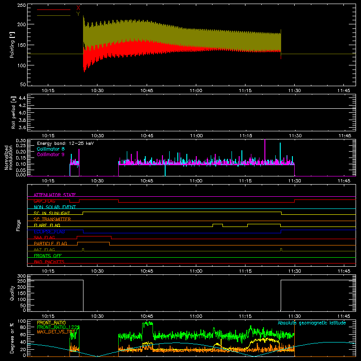The height and width of the screenshot is (361, 361).
Task: Click BAD_PACKETS flag label
Action: coord(49,262)
